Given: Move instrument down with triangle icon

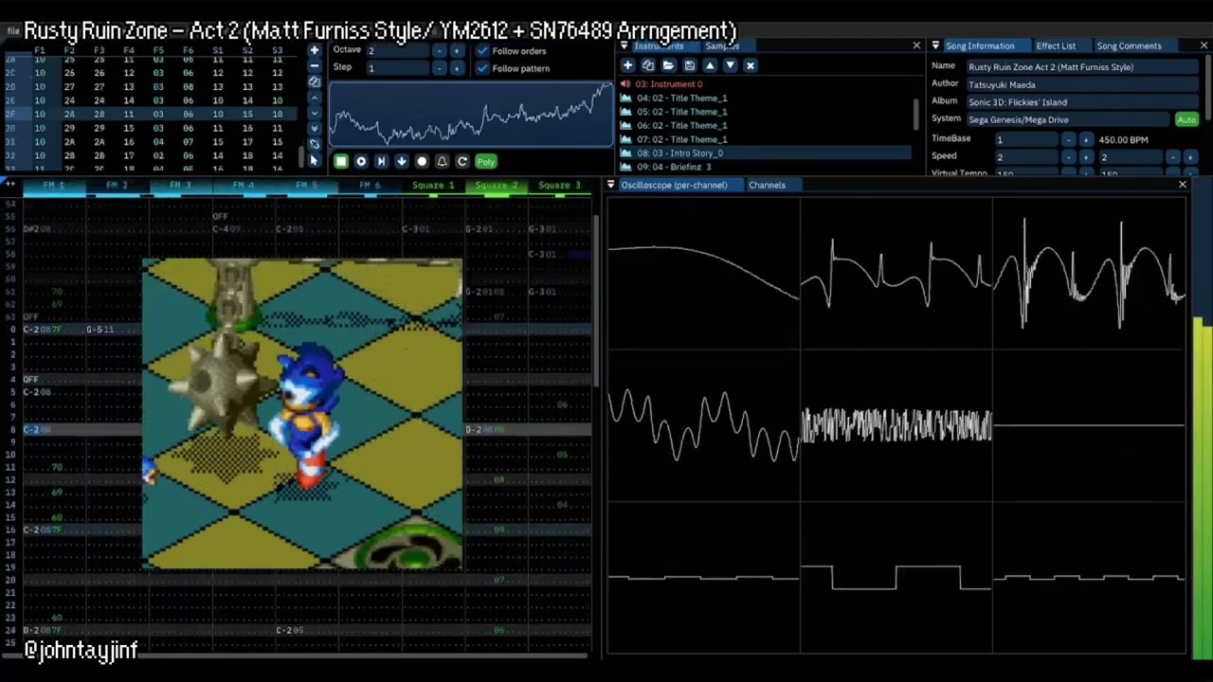Looking at the screenshot, I should (x=730, y=65).
